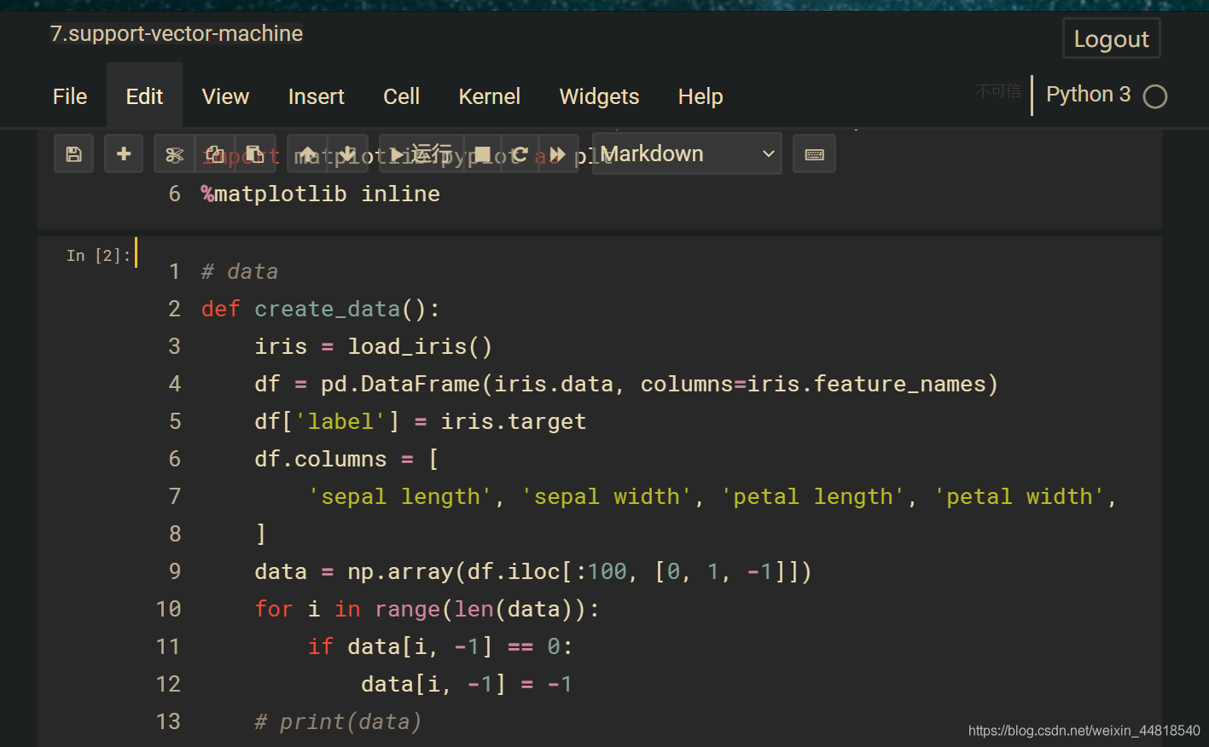Click the Logout button

1111,39
